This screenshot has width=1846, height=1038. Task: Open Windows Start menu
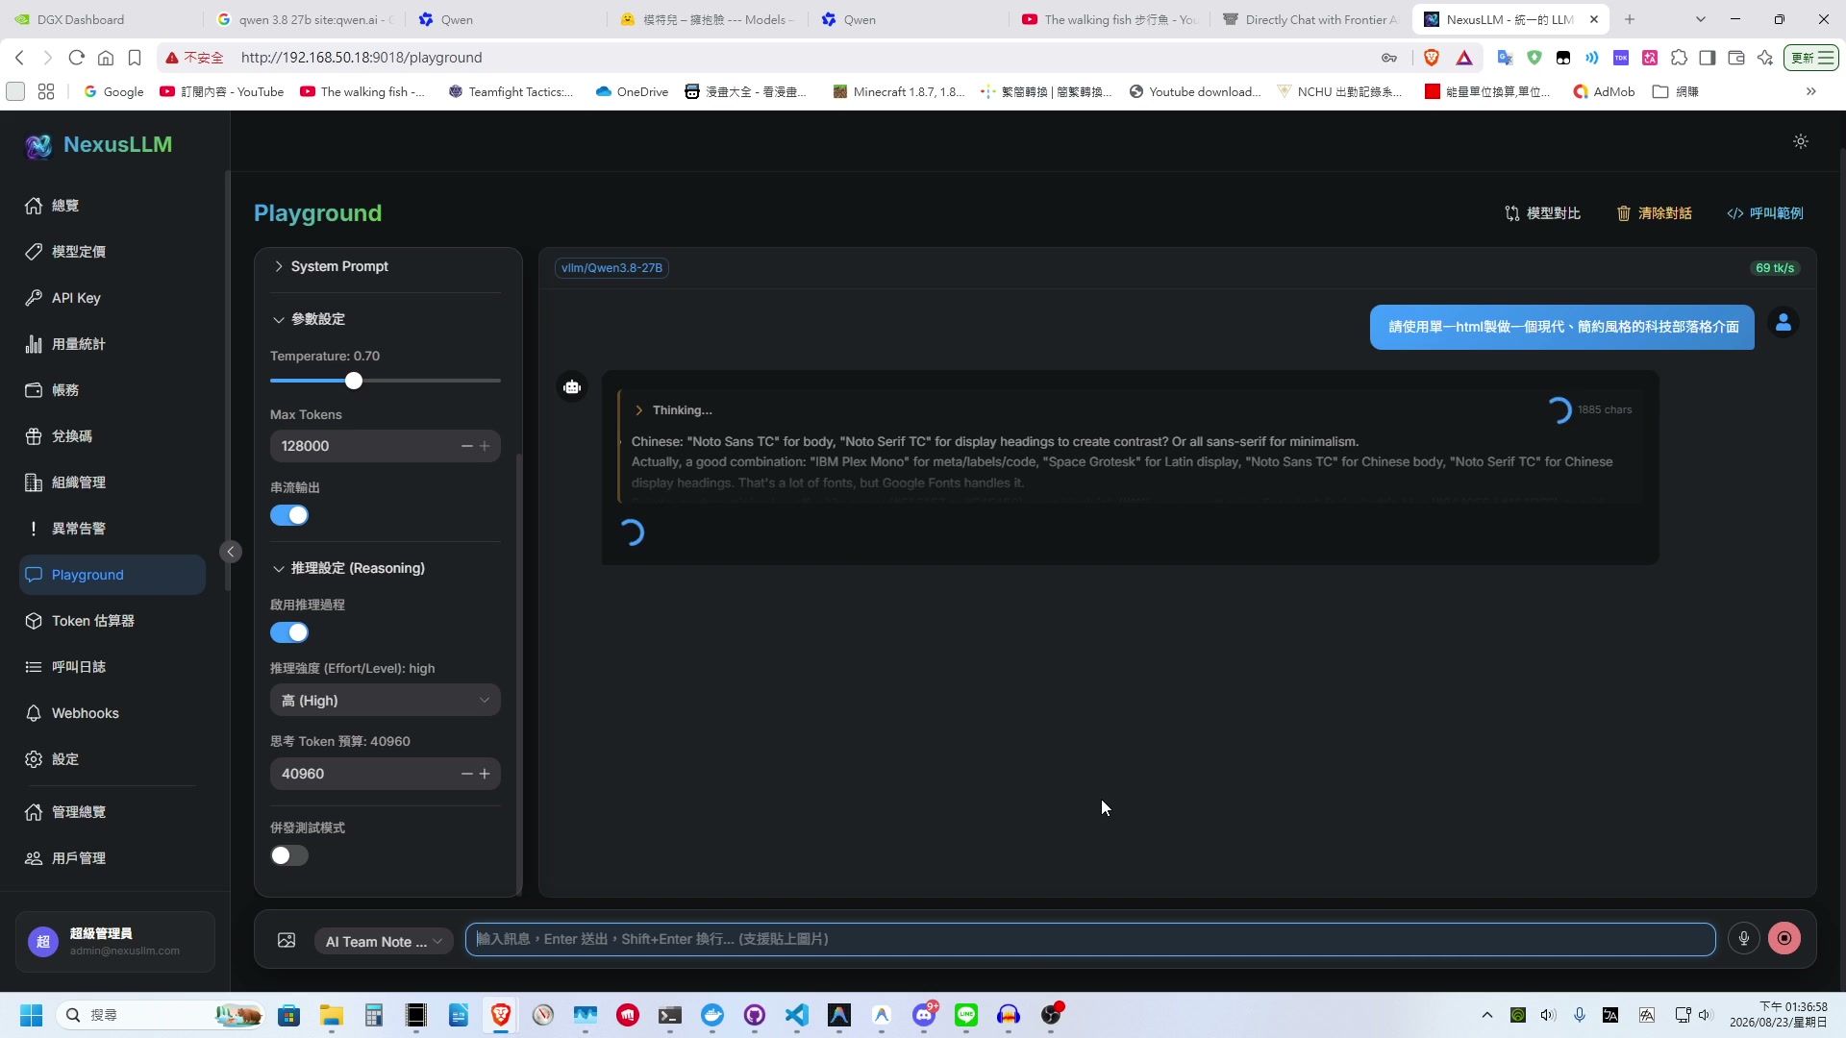coord(32,1015)
